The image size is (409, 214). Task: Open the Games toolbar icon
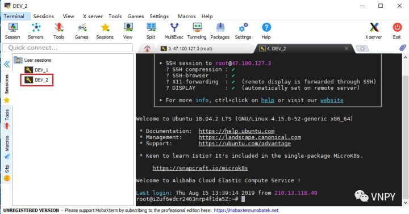[82, 31]
